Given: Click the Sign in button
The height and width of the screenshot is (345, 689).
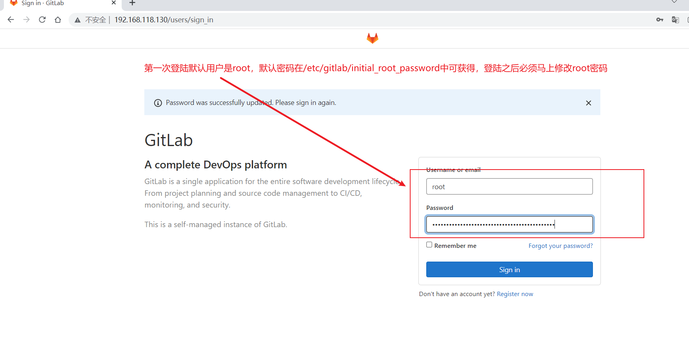Looking at the screenshot, I should [x=509, y=269].
